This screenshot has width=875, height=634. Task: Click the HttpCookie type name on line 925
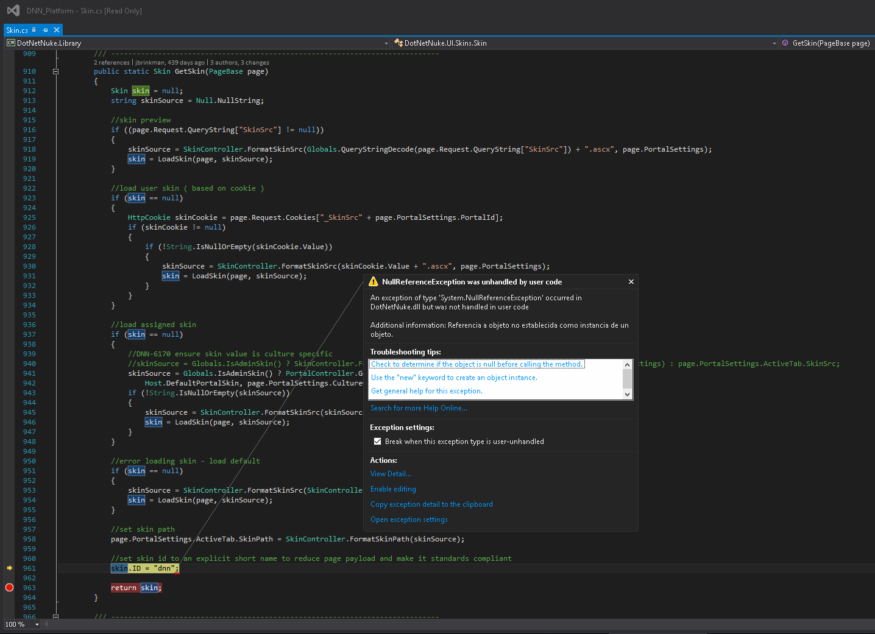point(149,217)
